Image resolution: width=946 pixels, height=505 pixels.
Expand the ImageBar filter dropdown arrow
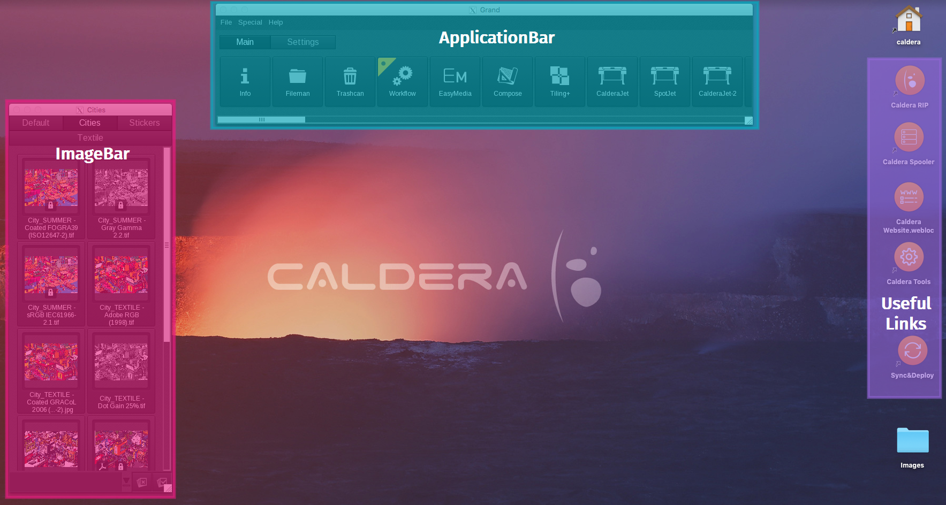tap(126, 481)
